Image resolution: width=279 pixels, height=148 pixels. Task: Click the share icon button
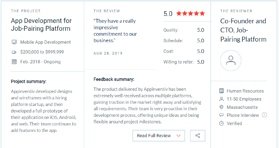click(x=197, y=136)
